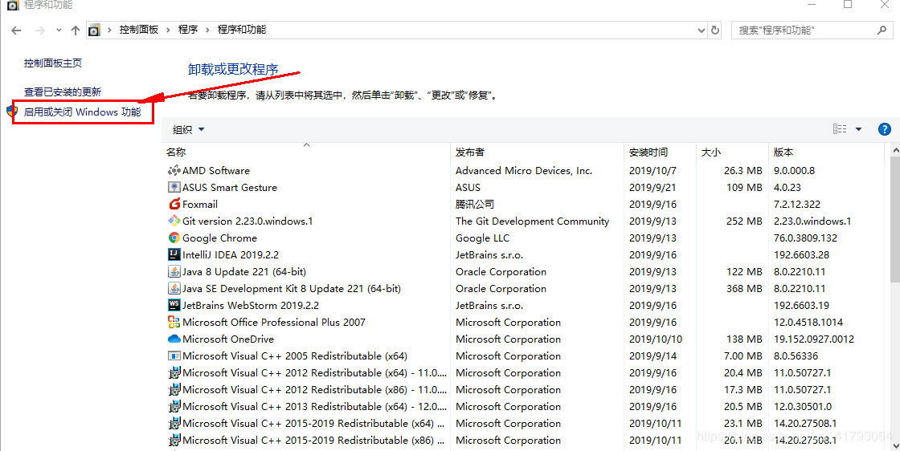Click the ASUS Smart Gesture icon
The height and width of the screenshot is (451, 900).
(174, 188)
